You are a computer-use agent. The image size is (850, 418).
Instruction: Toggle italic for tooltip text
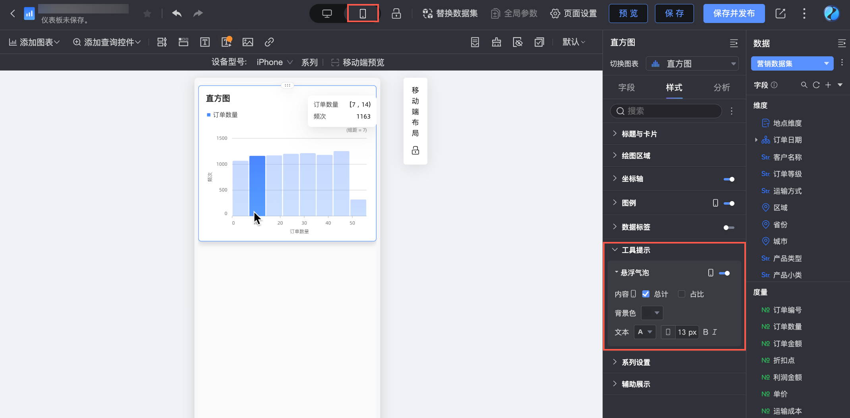pos(715,332)
